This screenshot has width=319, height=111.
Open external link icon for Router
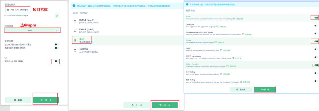click(216, 43)
